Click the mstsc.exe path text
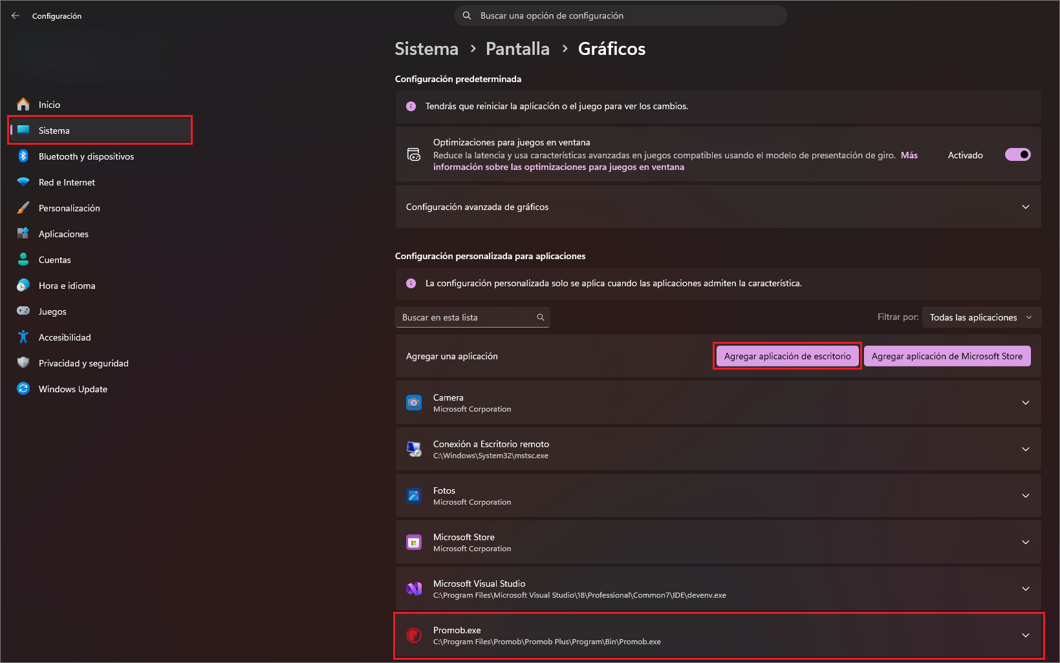The image size is (1060, 663). [491, 456]
